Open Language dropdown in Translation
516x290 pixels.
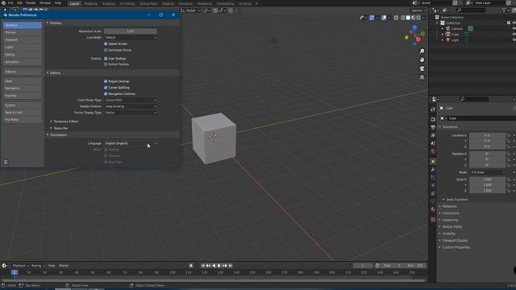coord(131,143)
